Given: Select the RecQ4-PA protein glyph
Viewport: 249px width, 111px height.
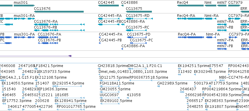Looking at the screenshot, I should tap(191, 37).
